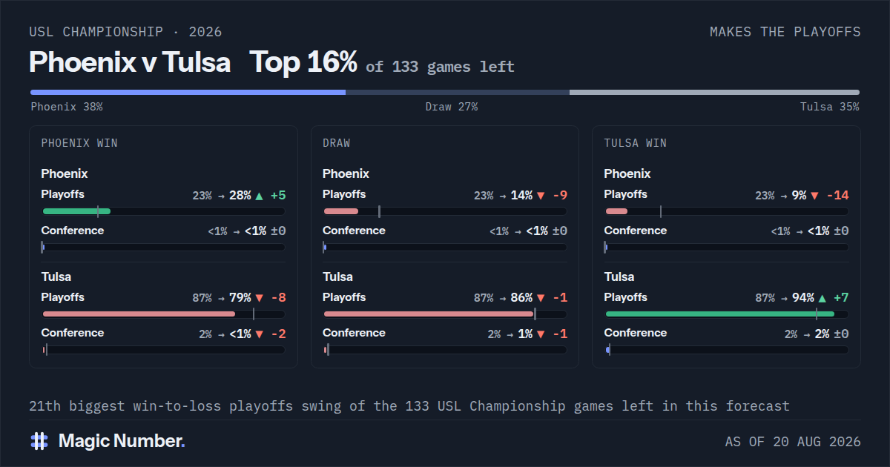Click the Draw 27% middle bar segment
The height and width of the screenshot is (467, 890).
click(458, 93)
